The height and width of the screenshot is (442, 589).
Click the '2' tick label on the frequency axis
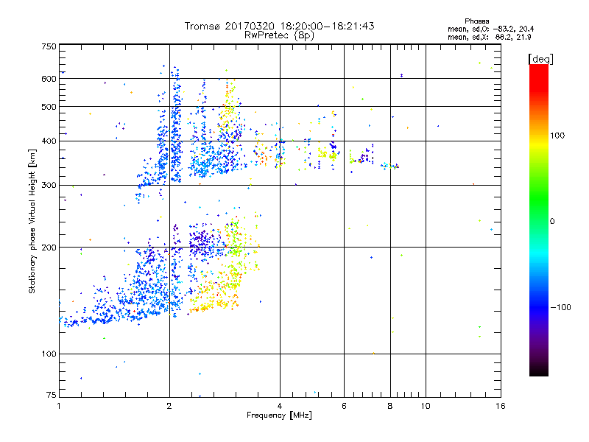169,406
